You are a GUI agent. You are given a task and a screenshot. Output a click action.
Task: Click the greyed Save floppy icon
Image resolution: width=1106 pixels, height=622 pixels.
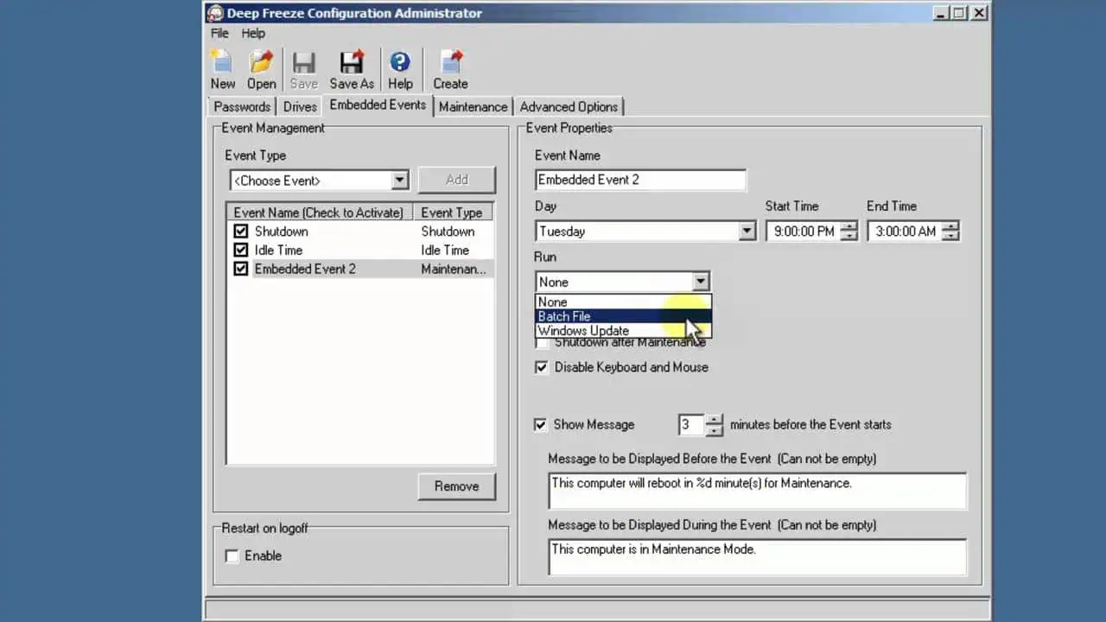(x=303, y=62)
